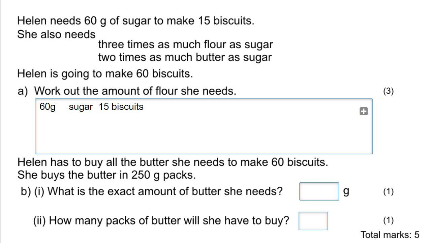Click the 'g' unit label after butter box
Screen dimensions: 431x243
(346, 191)
